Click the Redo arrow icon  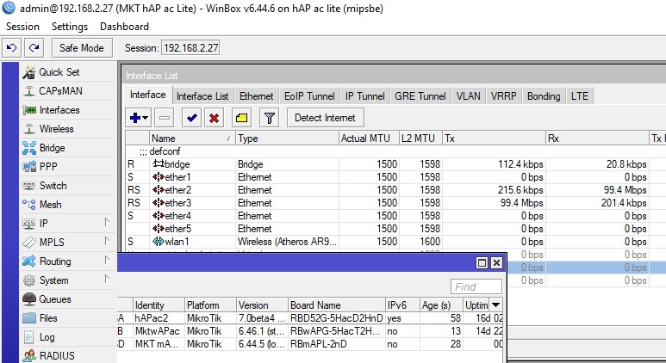[34, 47]
